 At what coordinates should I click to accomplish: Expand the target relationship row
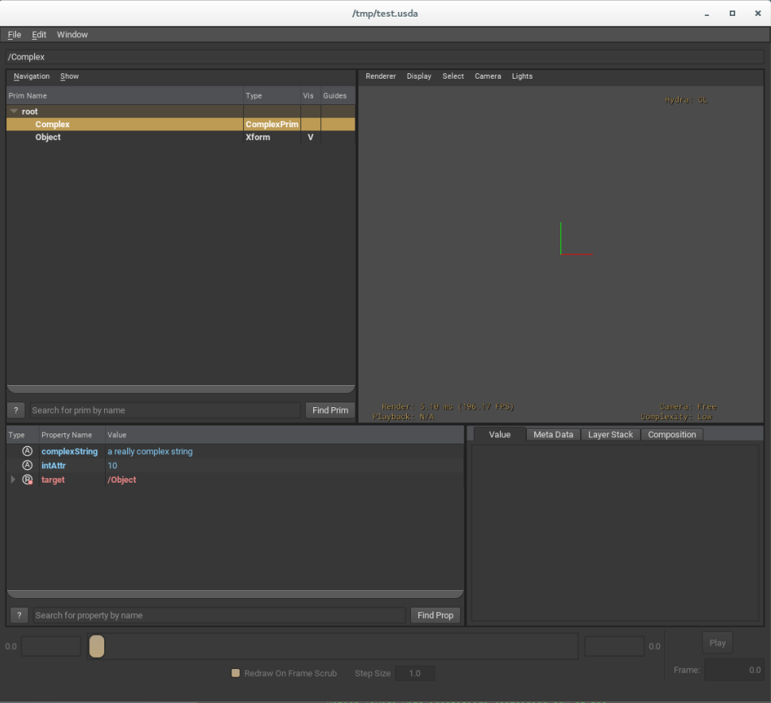coord(13,480)
